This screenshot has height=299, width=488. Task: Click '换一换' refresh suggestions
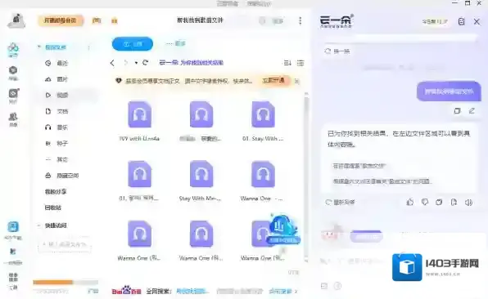(x=337, y=51)
